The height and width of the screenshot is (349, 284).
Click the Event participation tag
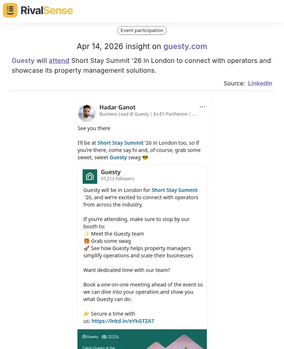[142, 31]
